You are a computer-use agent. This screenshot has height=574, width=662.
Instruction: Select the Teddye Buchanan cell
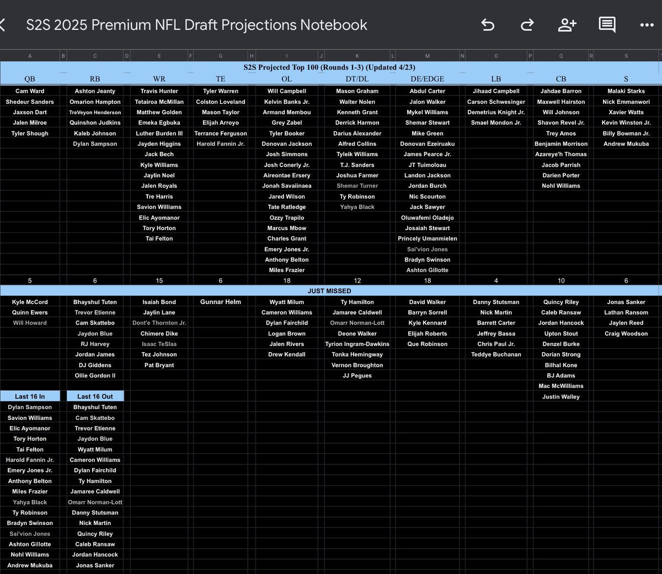pos(496,354)
